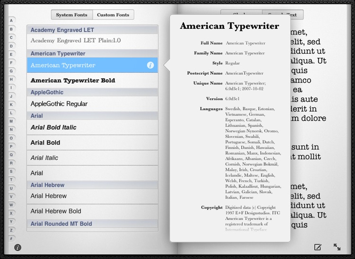This screenshot has width=355, height=259.
Task: Jump to index letter L
Action: click(11, 113)
